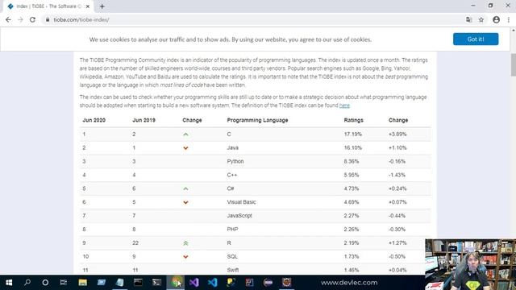Click the PHP language name

pyautogui.click(x=232, y=229)
